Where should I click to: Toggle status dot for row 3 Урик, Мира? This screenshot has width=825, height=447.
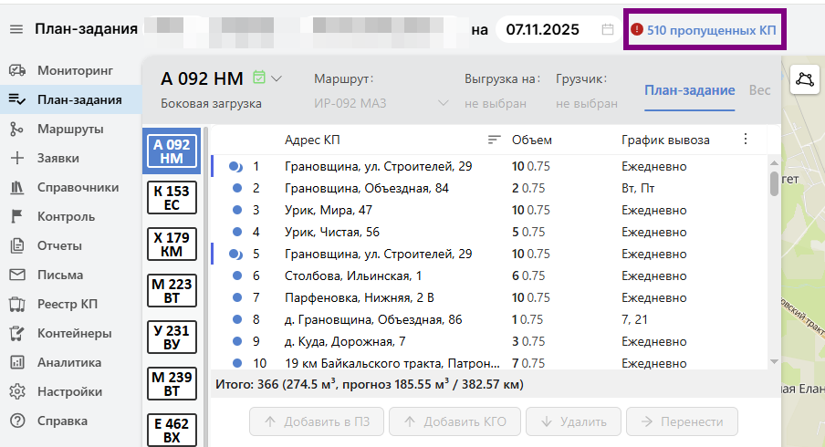point(236,210)
